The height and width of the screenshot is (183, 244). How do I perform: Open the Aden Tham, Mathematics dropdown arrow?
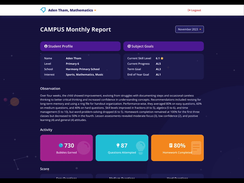coord(95,11)
